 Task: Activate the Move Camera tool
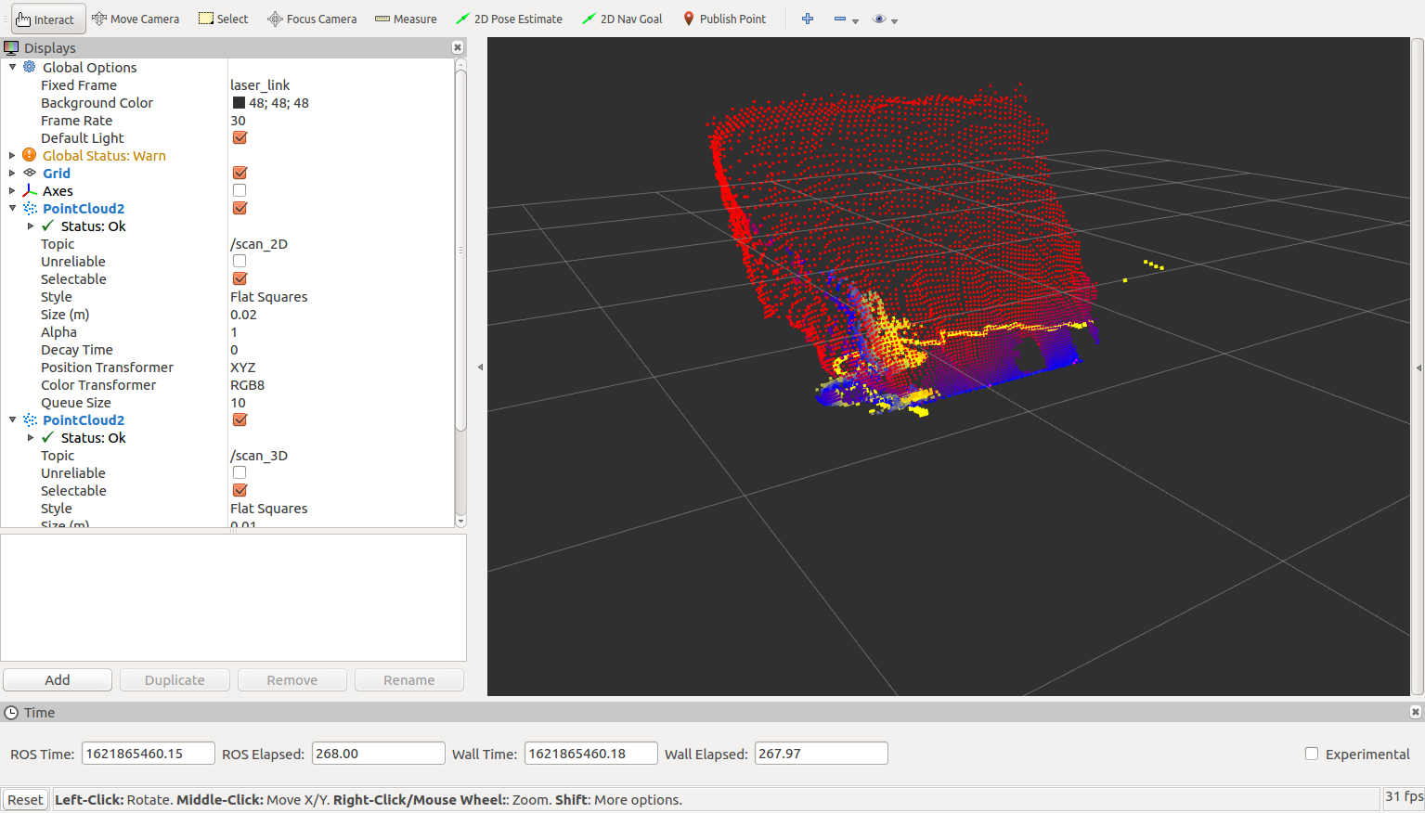pyautogui.click(x=136, y=19)
